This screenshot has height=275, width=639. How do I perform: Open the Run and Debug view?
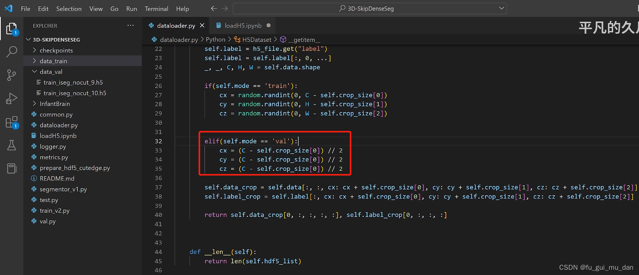click(12, 99)
